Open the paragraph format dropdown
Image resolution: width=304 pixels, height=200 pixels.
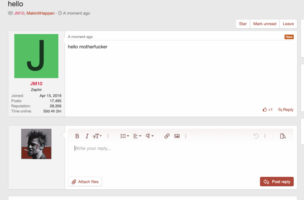pyautogui.click(x=150, y=136)
